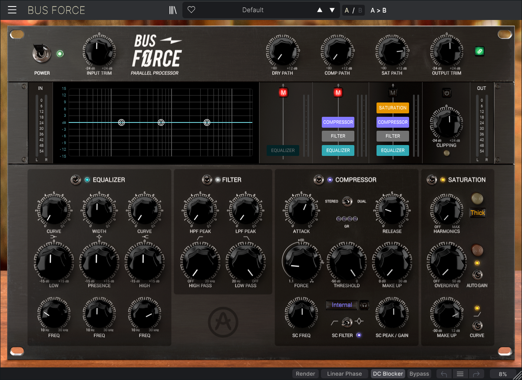The width and height of the screenshot is (522, 380).
Task: Open the Internal sidechain source dropdown
Action: pos(342,305)
